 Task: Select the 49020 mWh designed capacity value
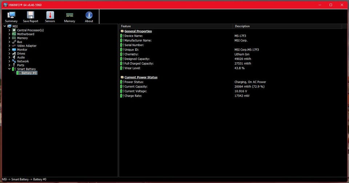(x=242, y=59)
